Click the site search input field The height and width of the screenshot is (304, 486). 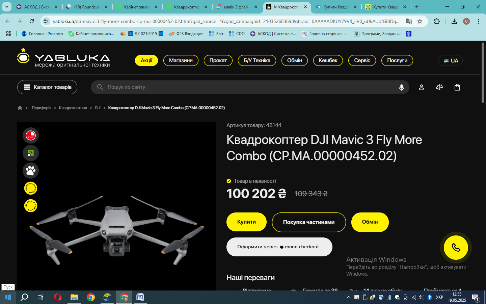tap(250, 87)
